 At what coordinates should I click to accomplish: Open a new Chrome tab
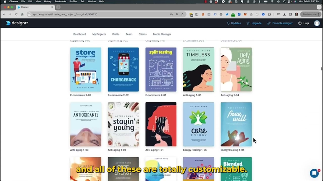[58, 7]
